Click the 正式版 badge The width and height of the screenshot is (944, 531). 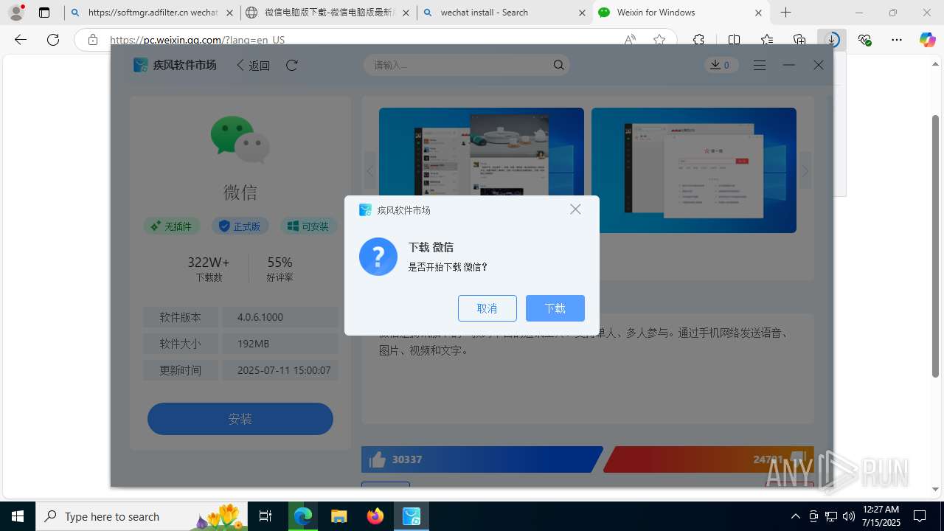[x=240, y=226]
